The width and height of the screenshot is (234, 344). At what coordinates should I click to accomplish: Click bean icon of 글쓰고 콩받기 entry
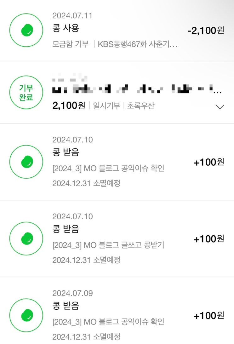pyautogui.click(x=26, y=239)
